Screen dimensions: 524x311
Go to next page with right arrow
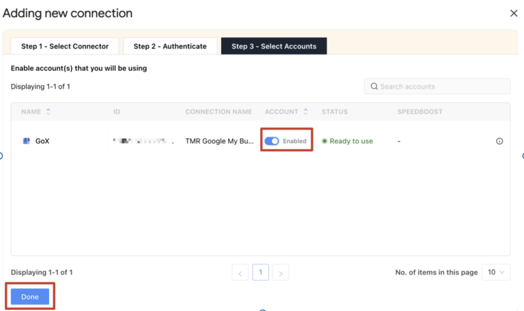click(x=280, y=273)
